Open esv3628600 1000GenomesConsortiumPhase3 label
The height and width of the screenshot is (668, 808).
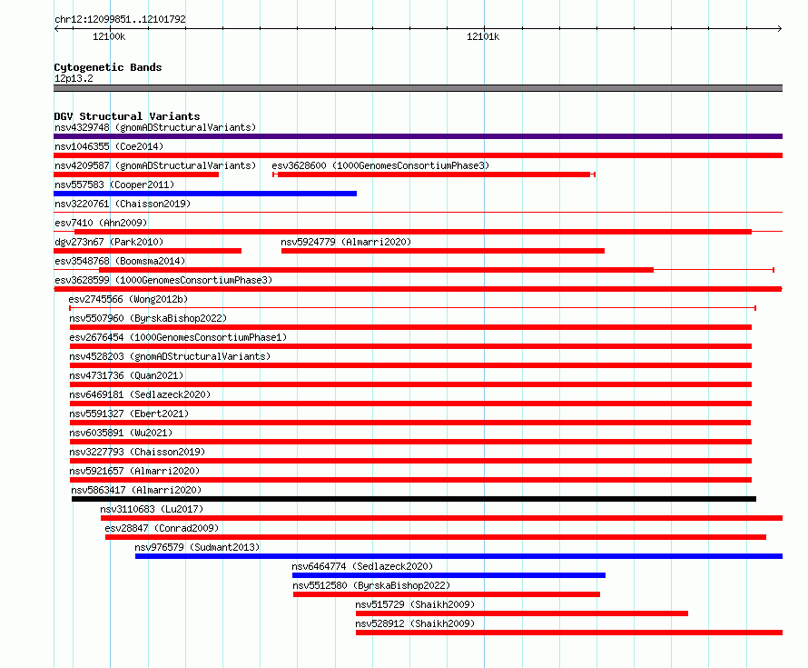pyautogui.click(x=380, y=165)
